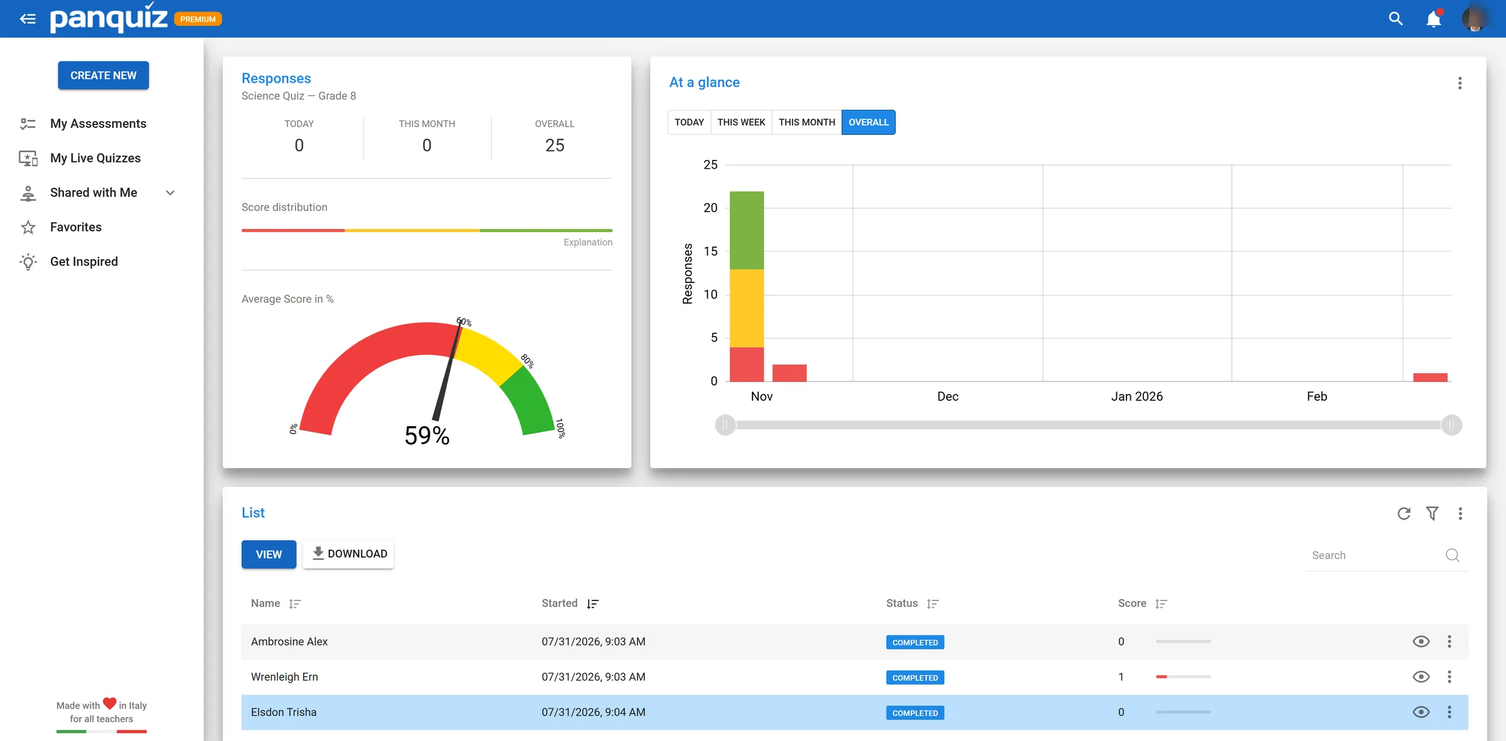The image size is (1506, 741).
Task: Open My Live Quizzes in sidebar
Action: tap(95, 158)
